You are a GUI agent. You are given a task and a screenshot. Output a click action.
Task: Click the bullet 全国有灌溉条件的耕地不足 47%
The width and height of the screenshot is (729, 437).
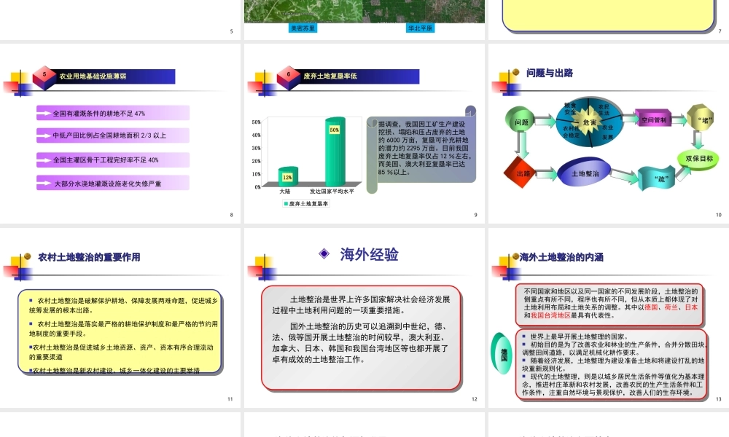[113, 114]
